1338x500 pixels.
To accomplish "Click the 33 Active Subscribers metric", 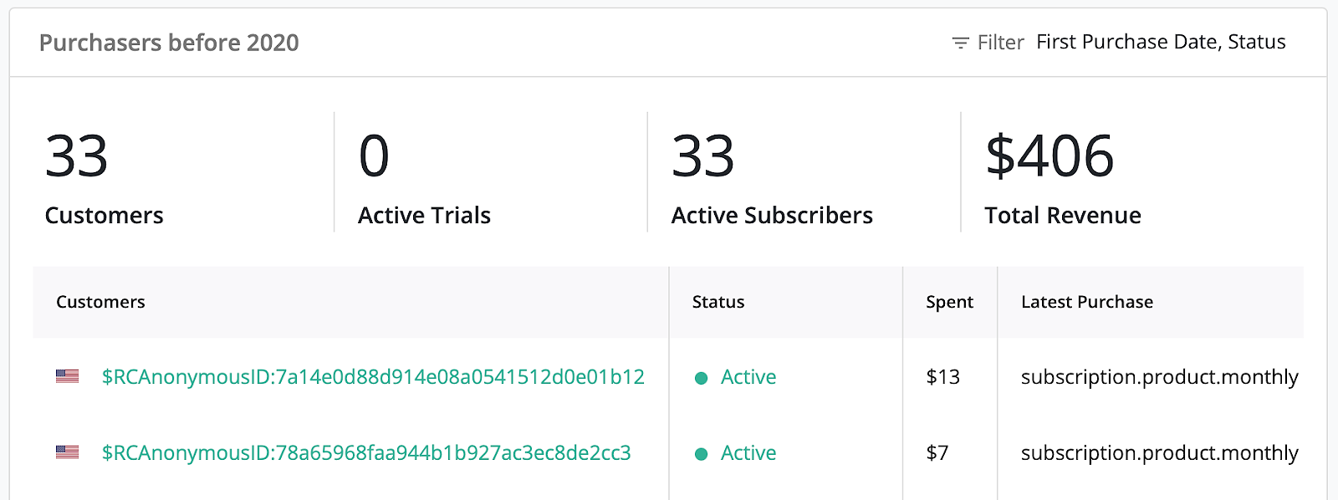I will [772, 178].
